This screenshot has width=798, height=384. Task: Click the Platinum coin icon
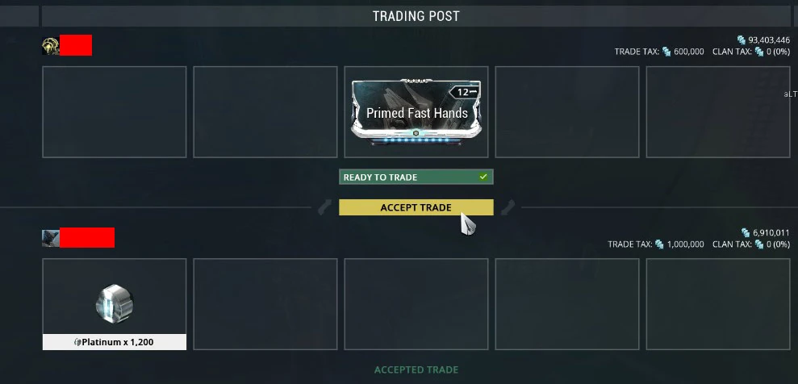[115, 303]
